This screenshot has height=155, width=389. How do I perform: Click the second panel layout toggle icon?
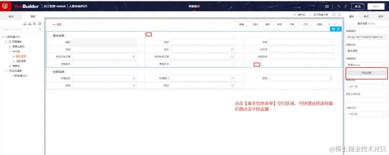point(339,15)
